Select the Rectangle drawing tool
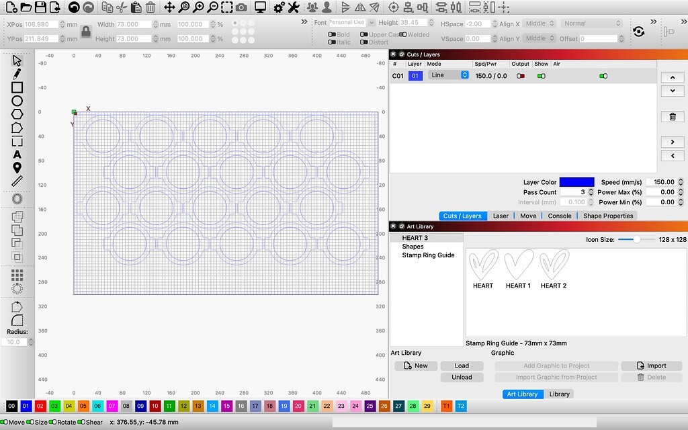Image resolution: width=688 pixels, height=430 pixels. click(16, 87)
